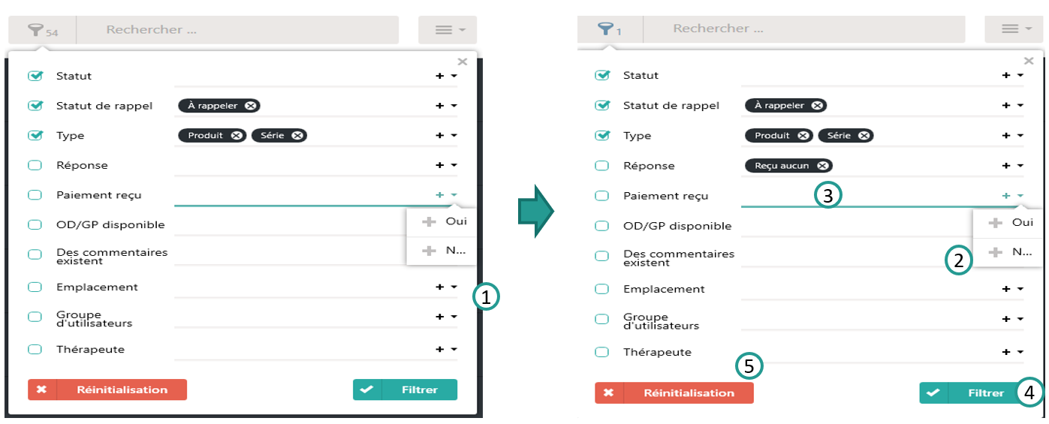Screen dimensions: 1049x424
Task: Enable OD/GP disponible checkbox in left panel
Action: pos(35,224)
